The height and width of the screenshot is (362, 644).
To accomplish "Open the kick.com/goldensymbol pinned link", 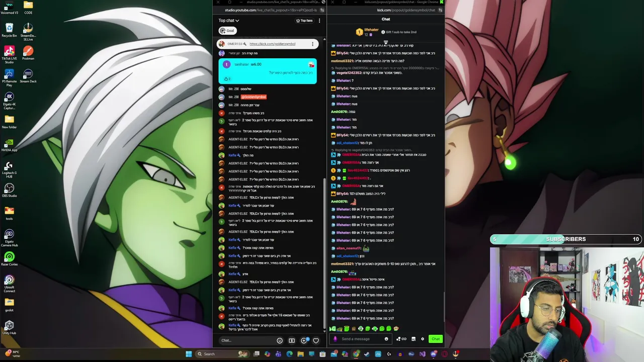I will [272, 44].
